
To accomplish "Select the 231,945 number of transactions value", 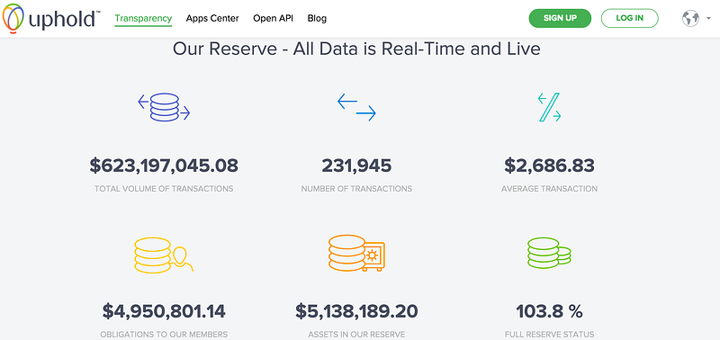I will 356,166.
